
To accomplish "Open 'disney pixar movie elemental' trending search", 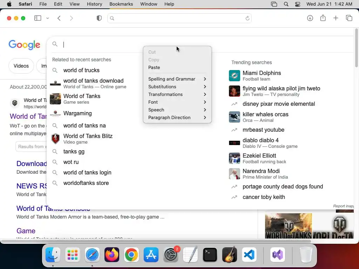I will (279, 104).
